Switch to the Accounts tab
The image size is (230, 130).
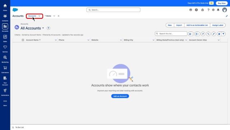pos(32,16)
